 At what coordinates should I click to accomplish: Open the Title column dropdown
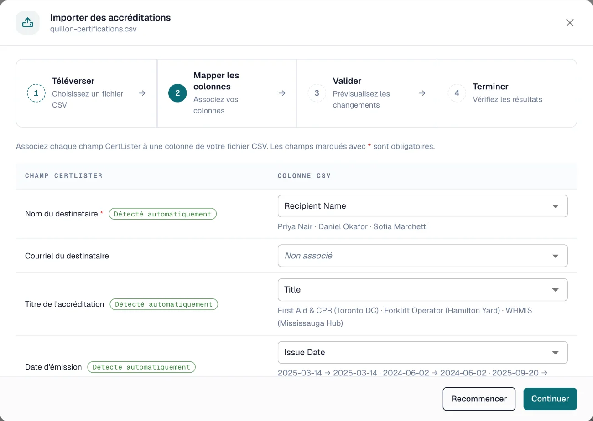click(423, 290)
